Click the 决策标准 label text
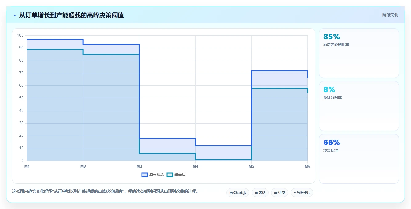 pos(331,151)
